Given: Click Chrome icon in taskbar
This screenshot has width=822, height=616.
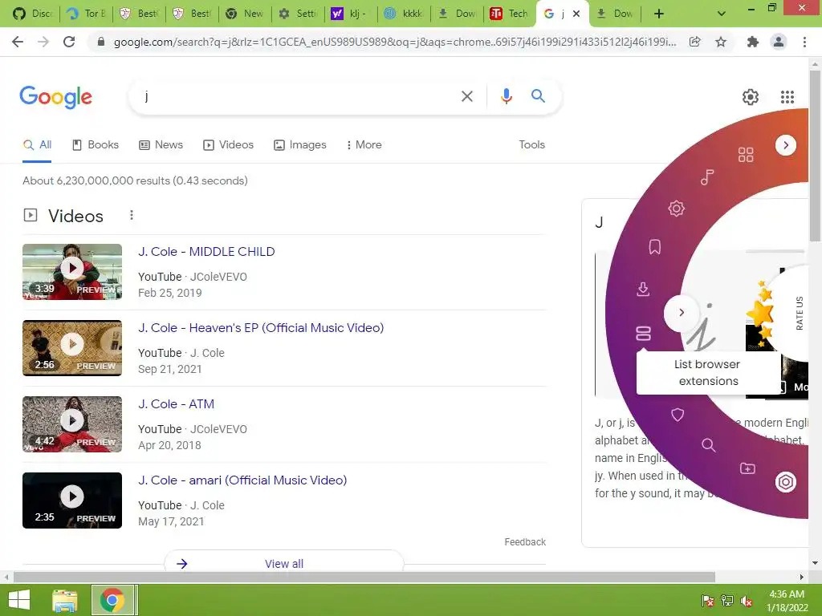Looking at the screenshot, I should [x=112, y=600].
